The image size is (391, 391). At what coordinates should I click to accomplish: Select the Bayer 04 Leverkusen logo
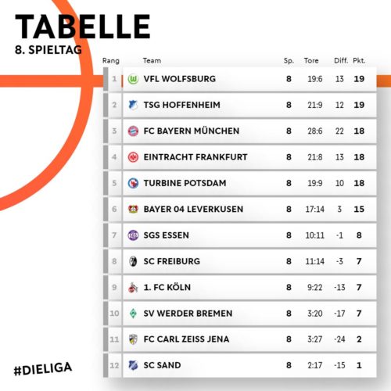[133, 209]
